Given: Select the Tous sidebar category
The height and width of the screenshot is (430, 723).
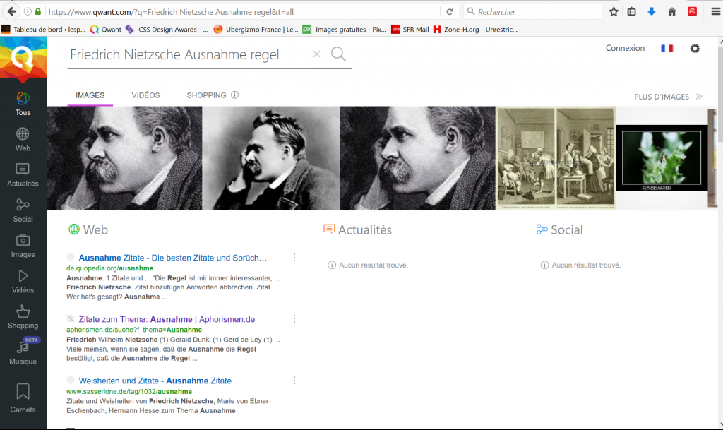Looking at the screenshot, I should (x=23, y=104).
